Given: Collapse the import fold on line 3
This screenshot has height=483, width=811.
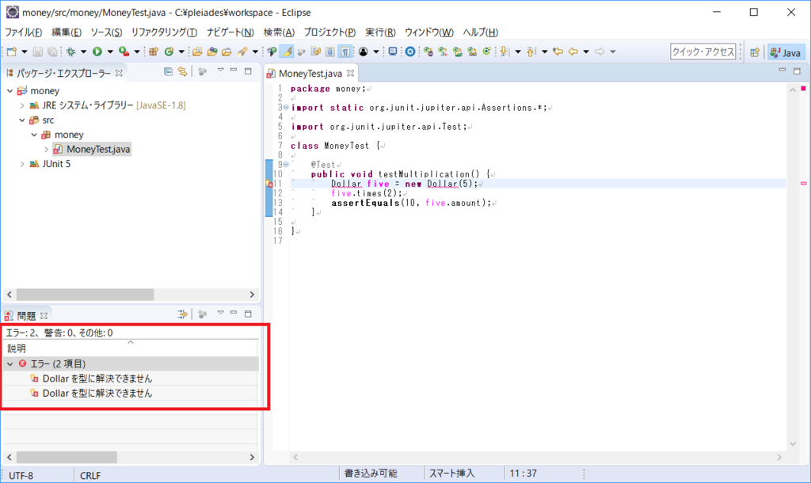Looking at the screenshot, I should pos(285,108).
